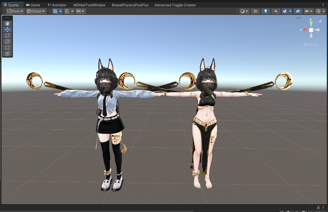Viewport: 328px width, 212px height.
Task: Open the Advanced Toggle Creator tab
Action: point(175,5)
